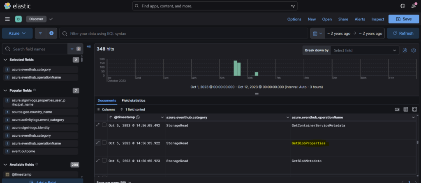Click the add filter plus icon

pyautogui.click(x=51, y=33)
